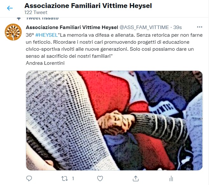Click the tweet text body paragraph
The image size is (210, 185).
coord(114,46)
